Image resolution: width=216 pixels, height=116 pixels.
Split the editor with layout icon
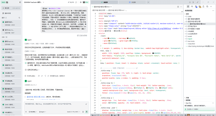[178, 7]
